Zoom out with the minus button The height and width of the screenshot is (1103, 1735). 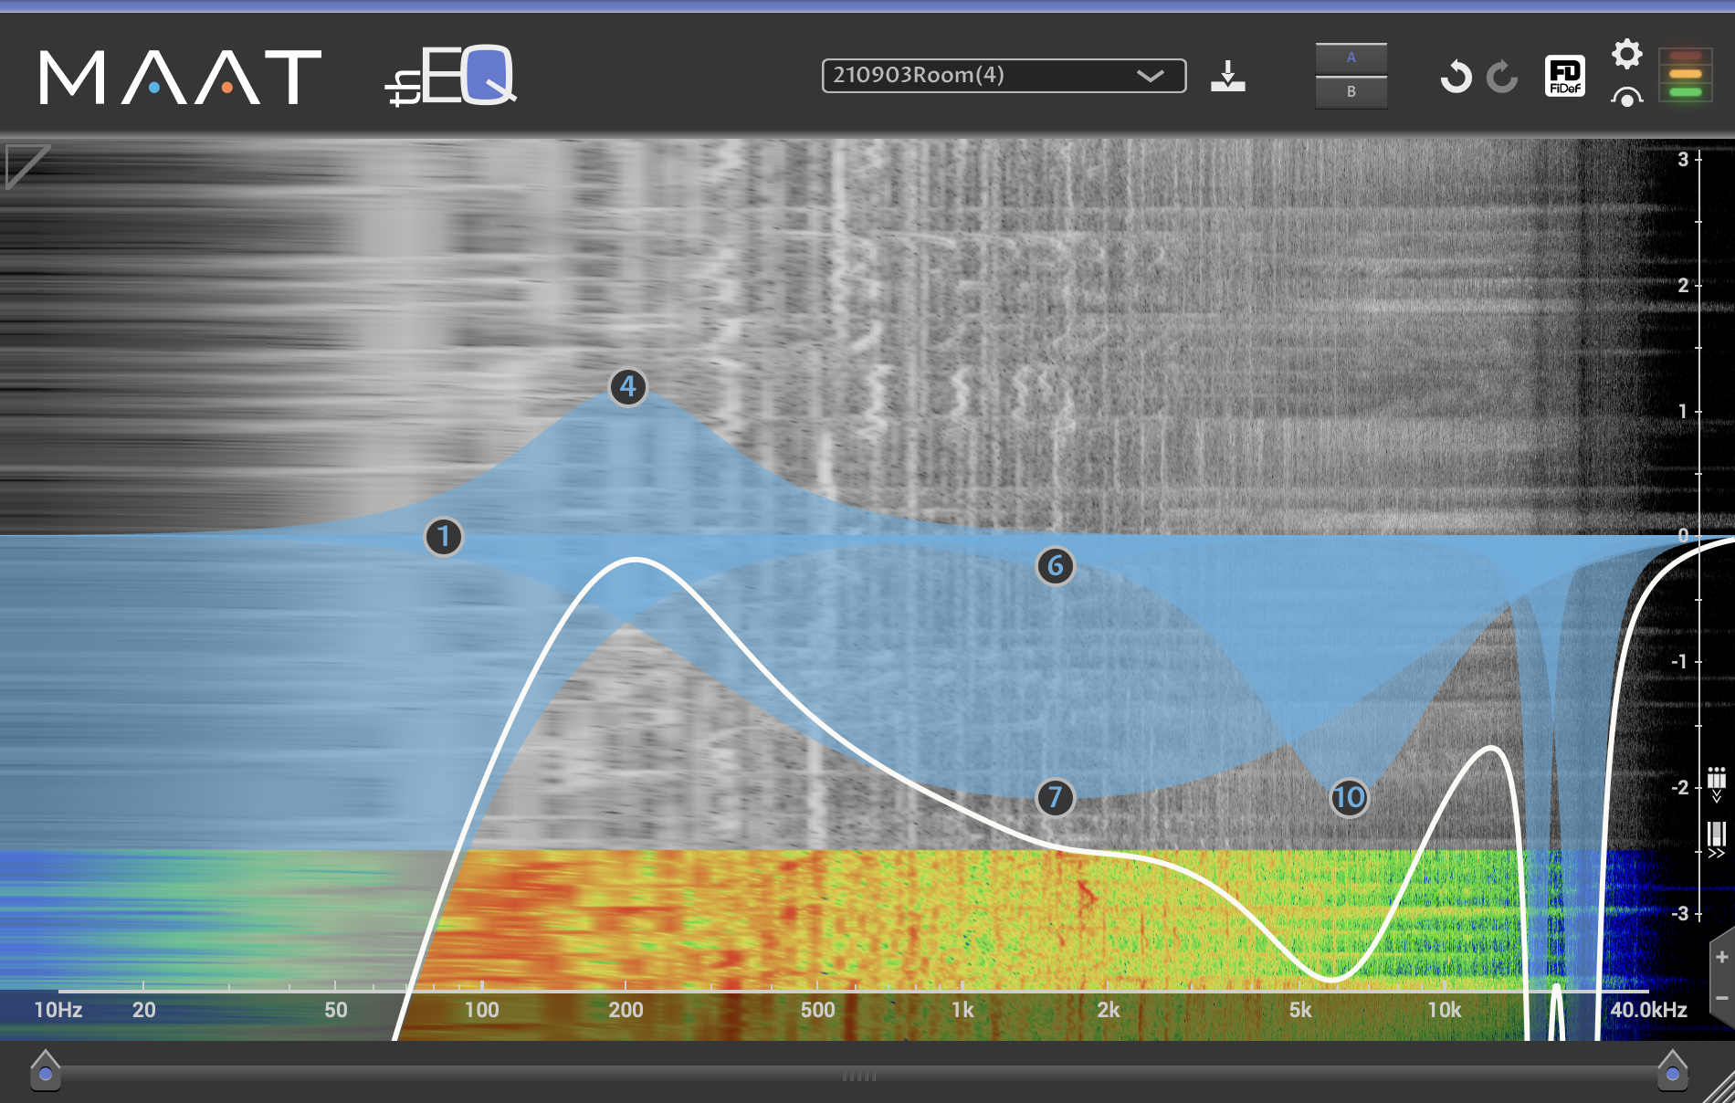1721,998
